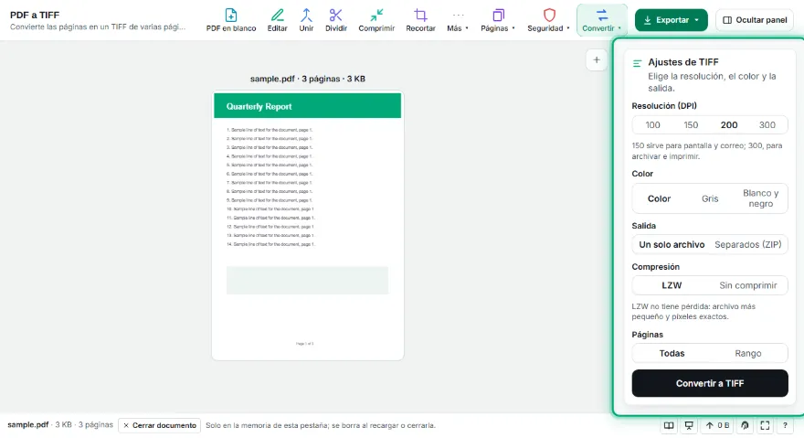Set resolution to 150 DPI

point(691,124)
